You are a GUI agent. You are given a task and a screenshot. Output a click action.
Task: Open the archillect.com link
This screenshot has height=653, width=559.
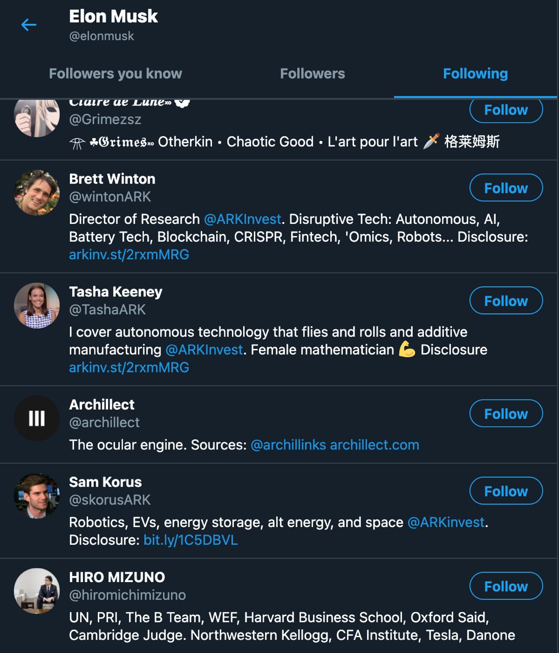click(x=375, y=445)
